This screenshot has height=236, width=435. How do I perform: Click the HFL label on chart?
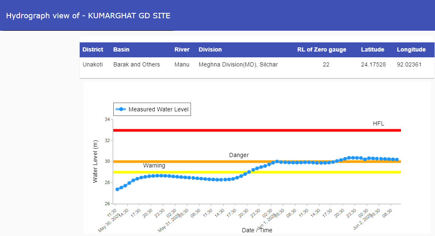(x=379, y=123)
